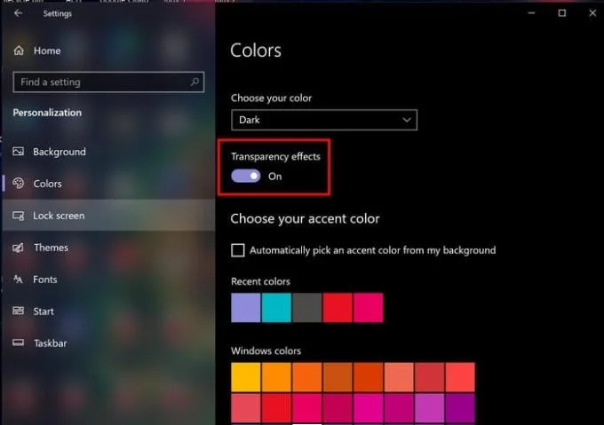Viewport: 604px width, 425px height.
Task: Select the purple Windows color swatch
Action: click(460, 408)
